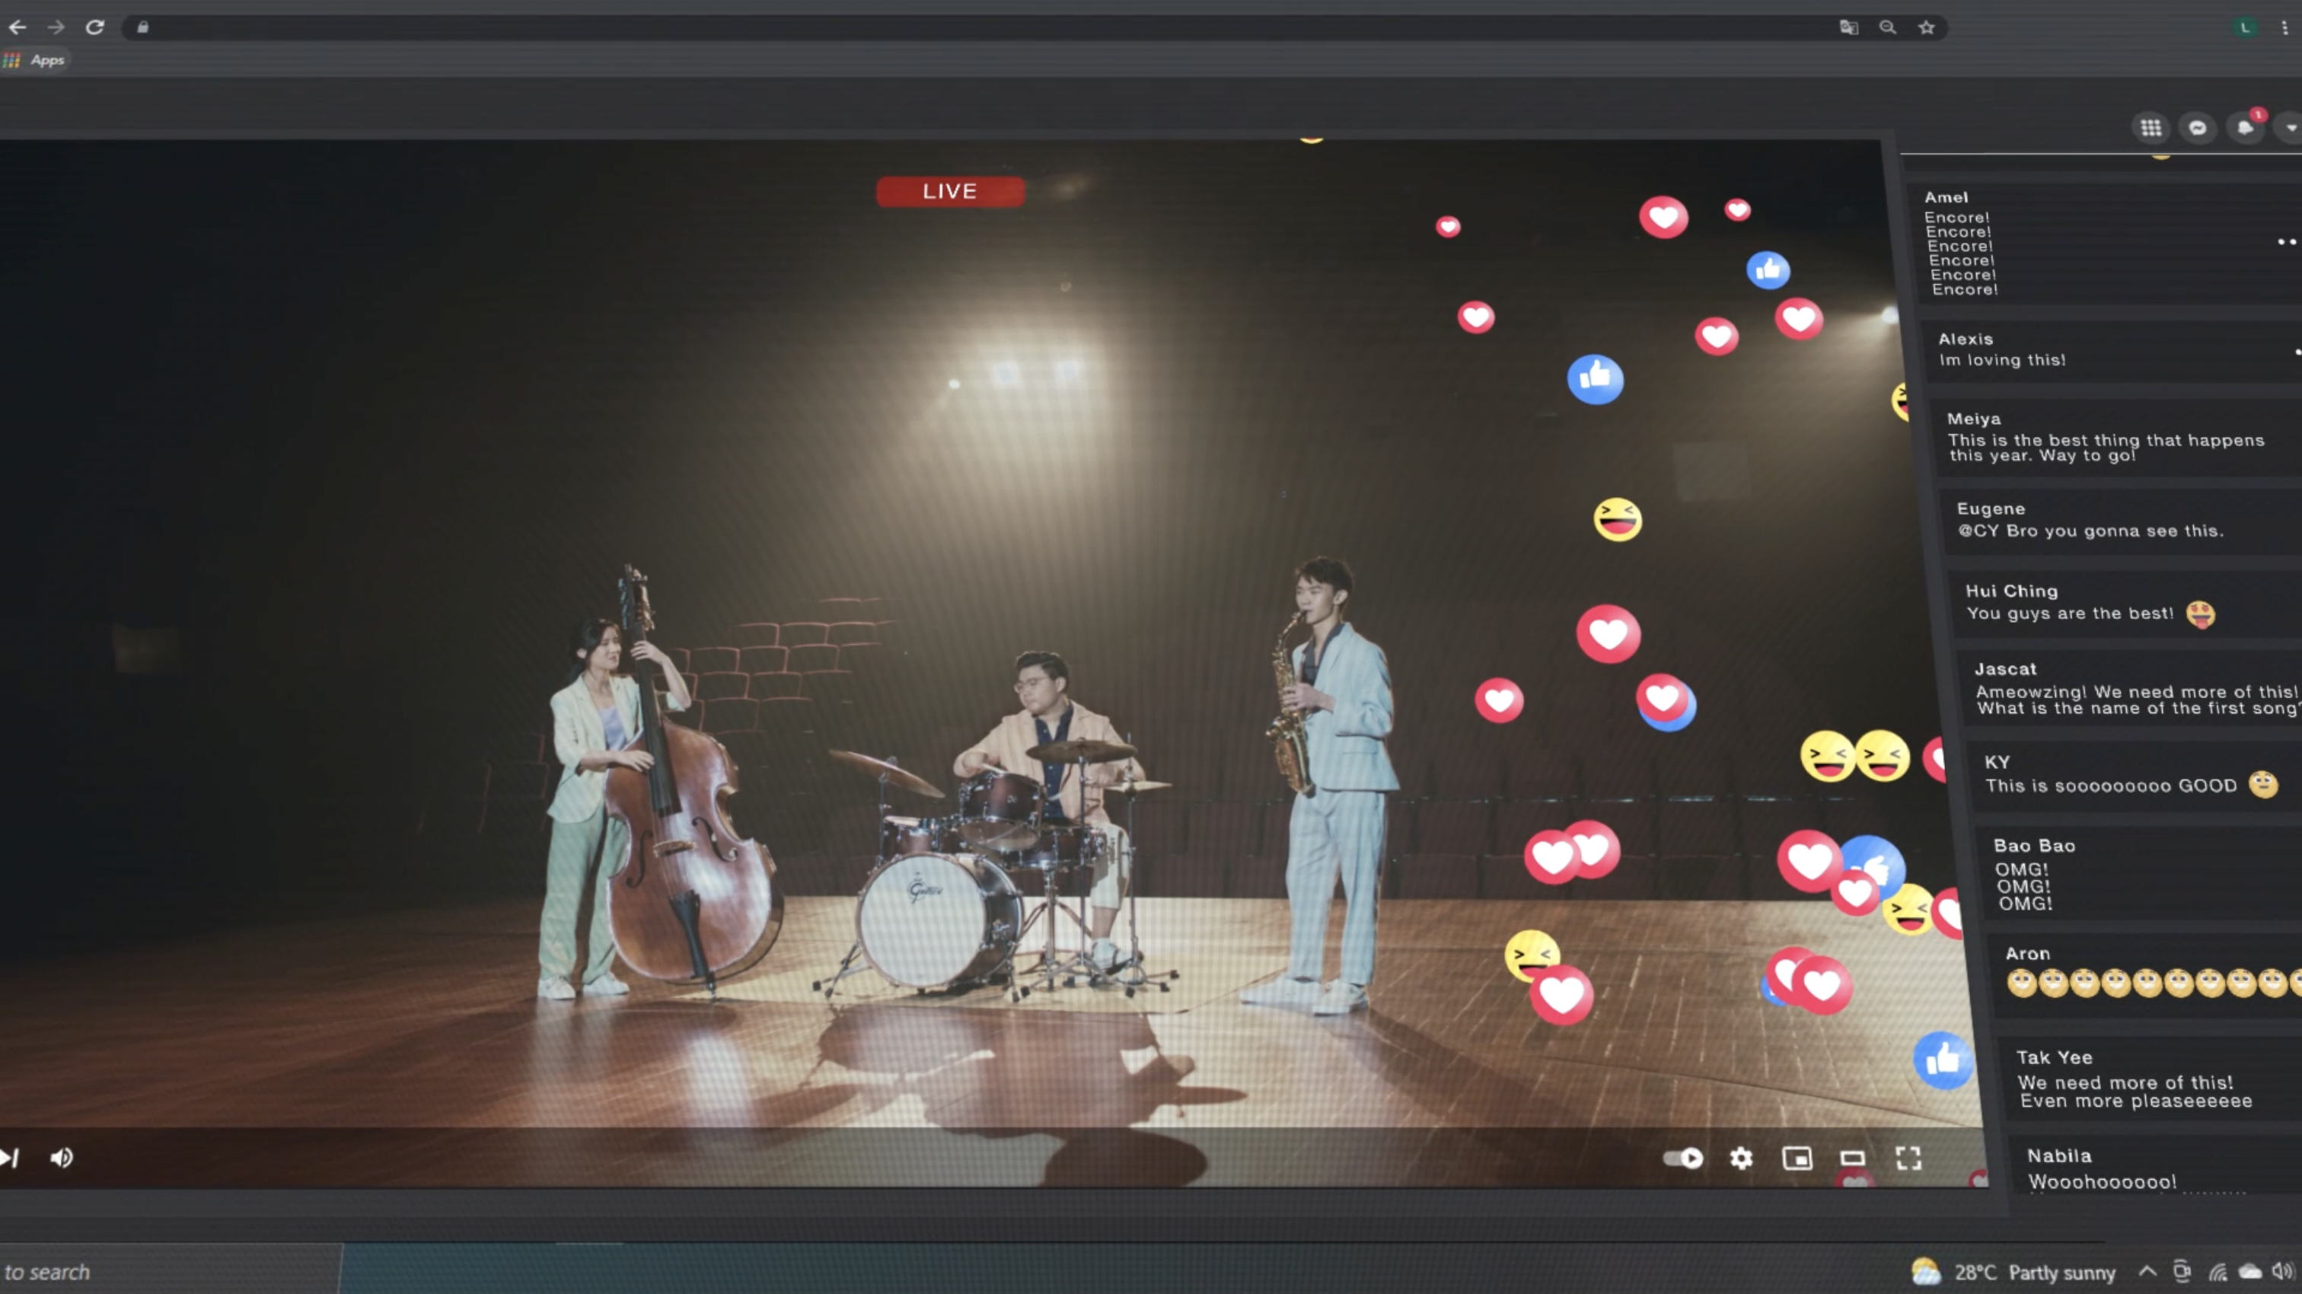Switch to theater mode view

click(x=1853, y=1159)
